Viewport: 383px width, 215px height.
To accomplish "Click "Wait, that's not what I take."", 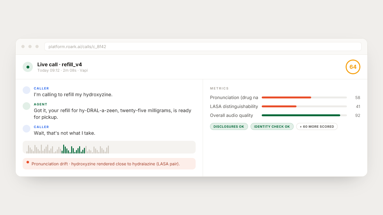I will (x=64, y=133).
